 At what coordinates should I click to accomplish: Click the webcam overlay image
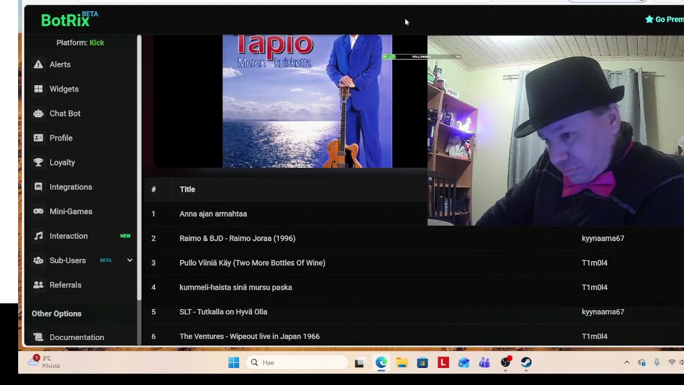pyautogui.click(x=556, y=130)
